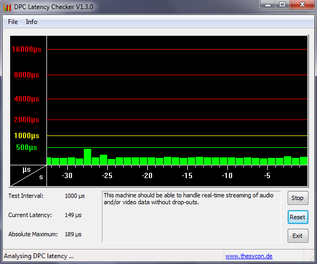Click the Absolute Maximum value 189 µs

point(73,234)
